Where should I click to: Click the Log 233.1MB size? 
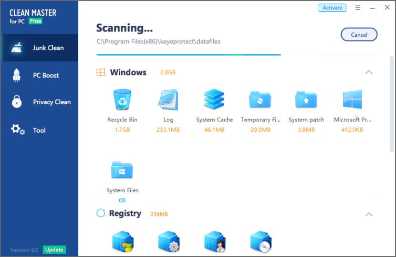coord(168,130)
